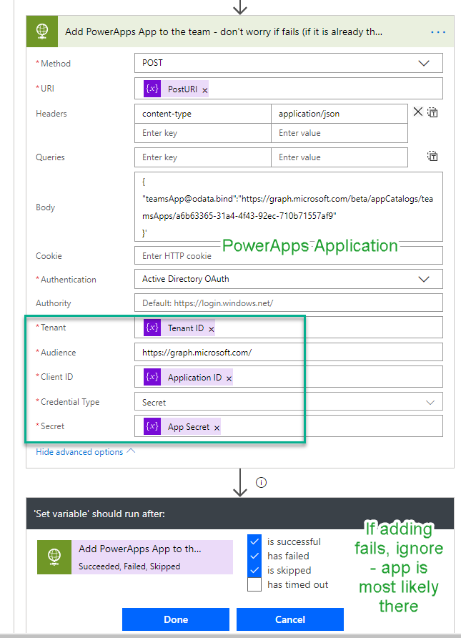Remove the PostURI variable token

pyautogui.click(x=205, y=90)
